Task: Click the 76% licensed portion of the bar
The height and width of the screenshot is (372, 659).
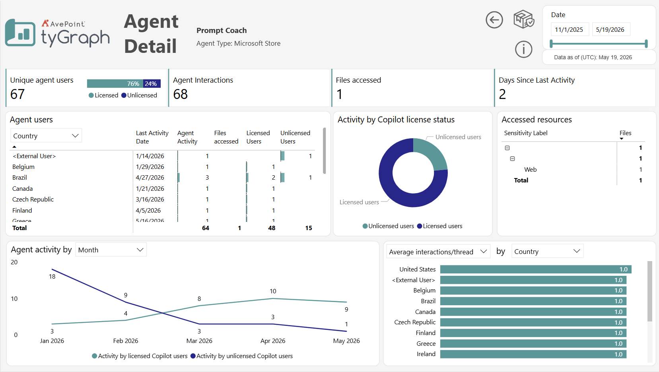Action: point(115,83)
